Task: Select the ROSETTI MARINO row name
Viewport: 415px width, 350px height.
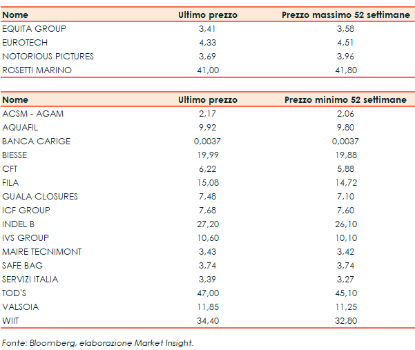Action: [x=37, y=70]
